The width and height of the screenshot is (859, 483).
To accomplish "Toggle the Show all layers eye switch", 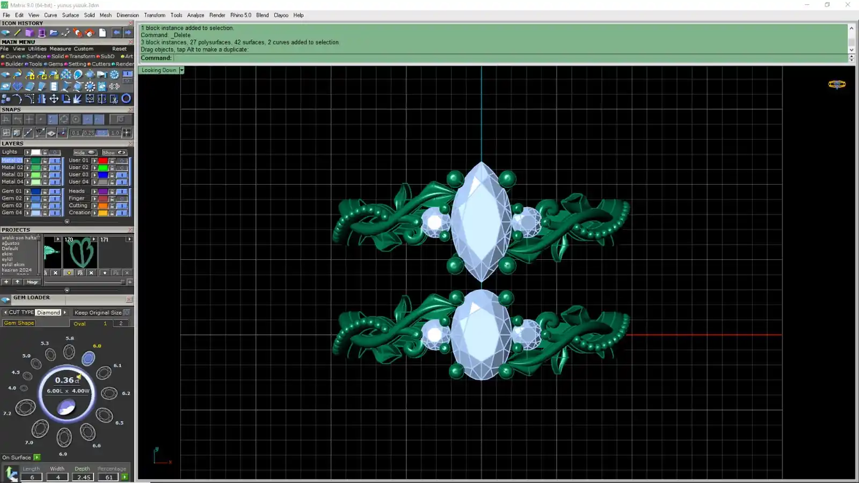I will pyautogui.click(x=114, y=152).
